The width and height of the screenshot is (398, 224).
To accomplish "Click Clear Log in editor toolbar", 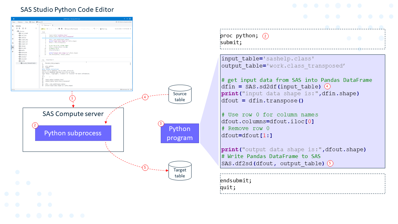I will pos(104,29).
